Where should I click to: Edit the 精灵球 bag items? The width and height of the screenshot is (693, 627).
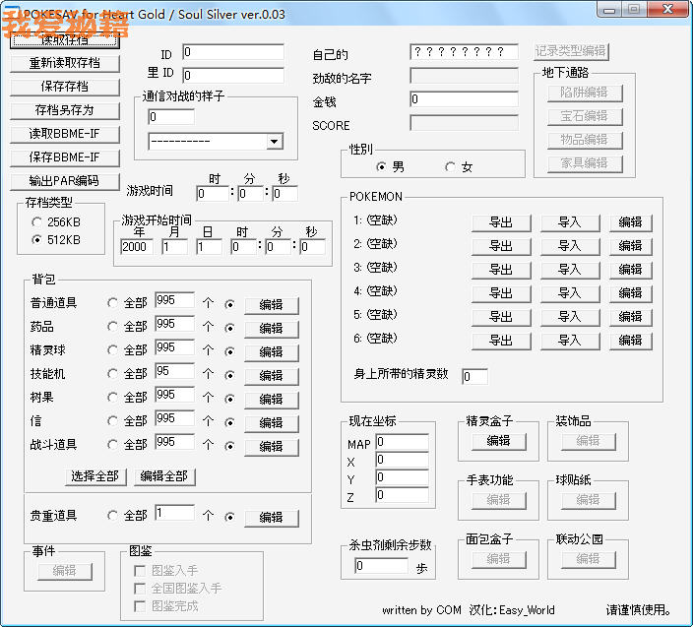point(271,352)
